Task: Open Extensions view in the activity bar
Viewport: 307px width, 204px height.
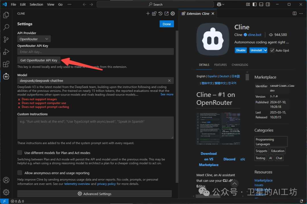Action: (6, 64)
